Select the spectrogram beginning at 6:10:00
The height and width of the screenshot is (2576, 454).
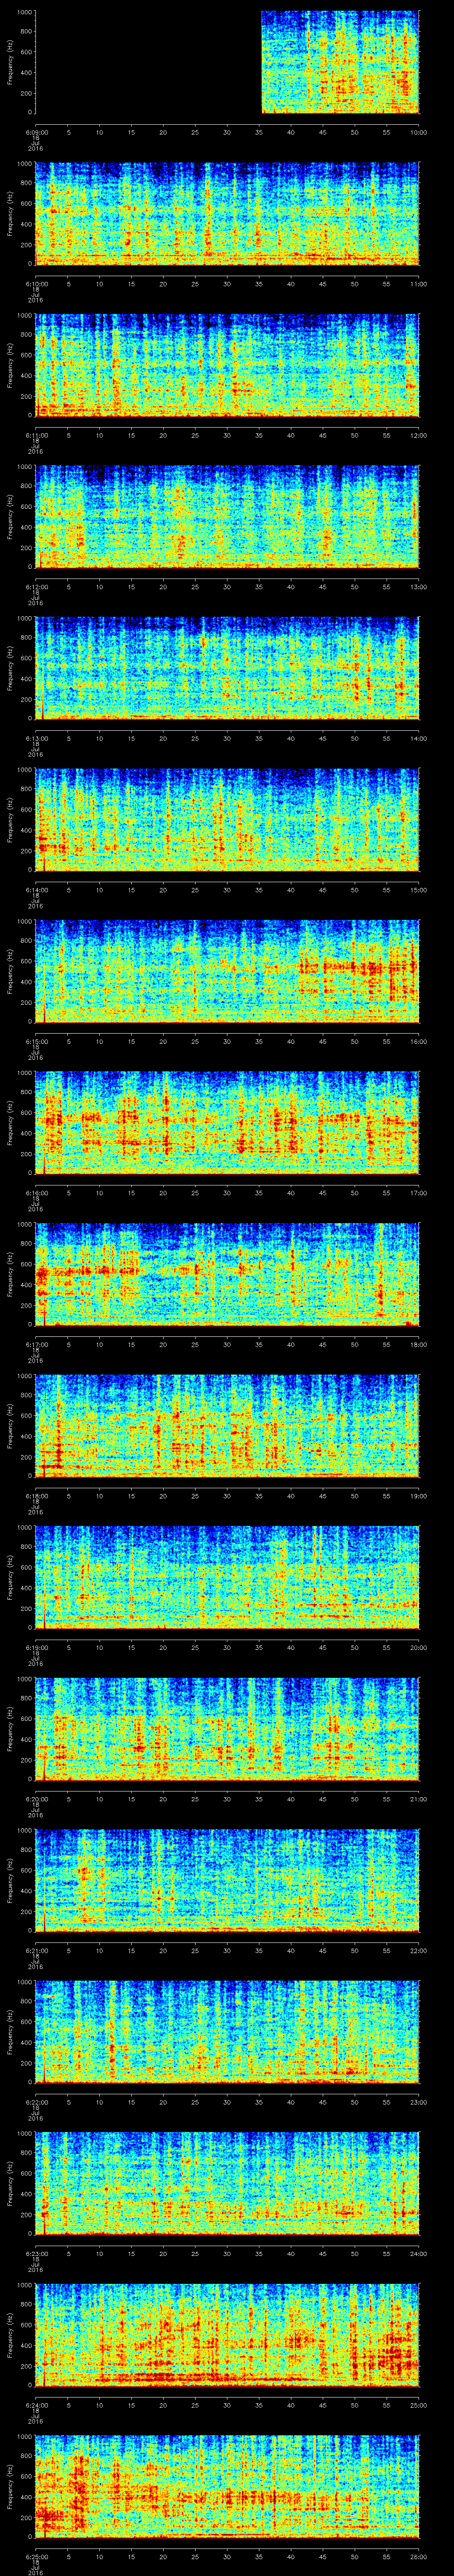pyautogui.click(x=227, y=214)
